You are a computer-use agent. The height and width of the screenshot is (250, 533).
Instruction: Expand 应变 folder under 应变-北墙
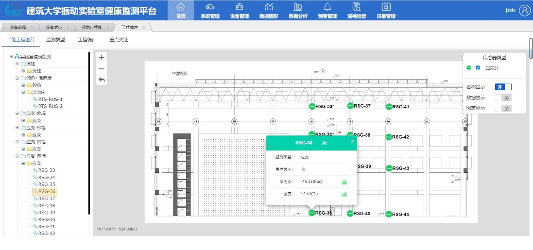point(23,120)
